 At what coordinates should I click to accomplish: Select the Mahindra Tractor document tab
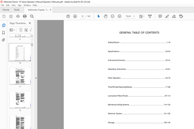tap(38, 10)
